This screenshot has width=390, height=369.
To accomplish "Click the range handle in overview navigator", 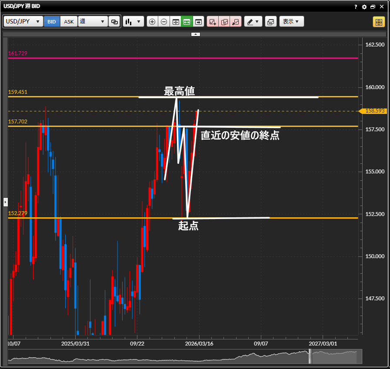I will (x=310, y=356).
